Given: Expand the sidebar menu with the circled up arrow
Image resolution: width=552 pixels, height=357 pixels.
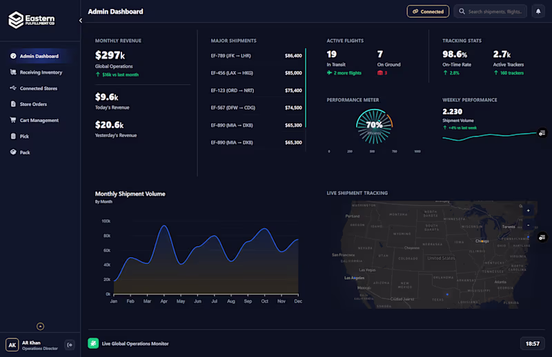Looking at the screenshot, I should [x=41, y=327].
